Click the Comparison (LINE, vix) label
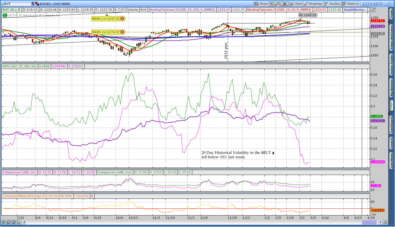 (19, 172)
